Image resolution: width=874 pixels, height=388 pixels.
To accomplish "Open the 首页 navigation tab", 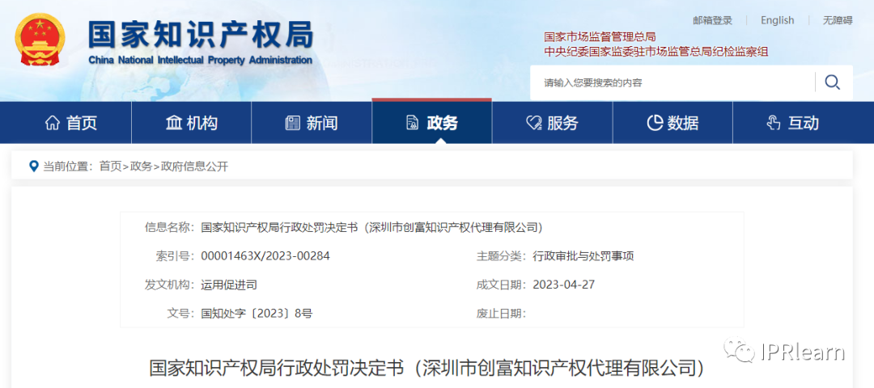I will coord(66,123).
